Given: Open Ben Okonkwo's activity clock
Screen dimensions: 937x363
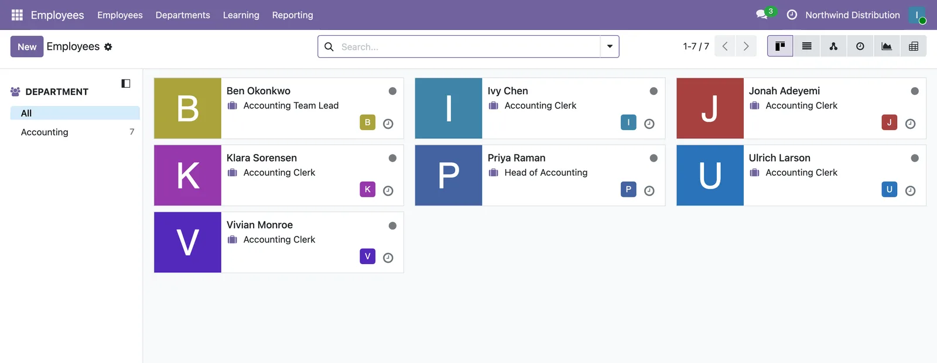Looking at the screenshot, I should pyautogui.click(x=388, y=124).
